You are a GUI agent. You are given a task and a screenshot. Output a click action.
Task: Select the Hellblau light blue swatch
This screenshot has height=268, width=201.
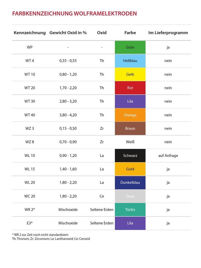tap(130, 61)
